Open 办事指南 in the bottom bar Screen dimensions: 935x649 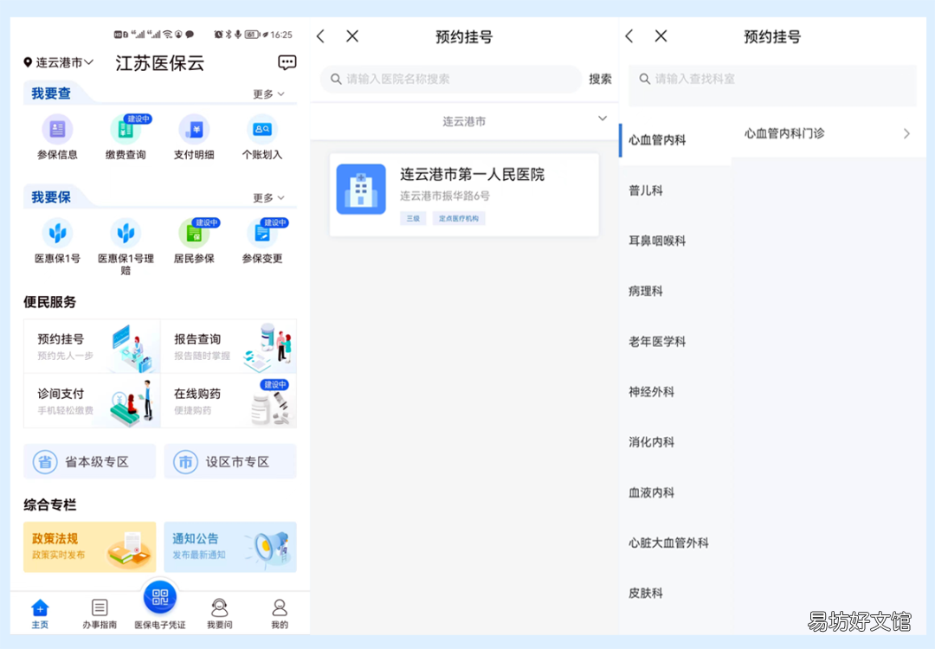tap(100, 614)
